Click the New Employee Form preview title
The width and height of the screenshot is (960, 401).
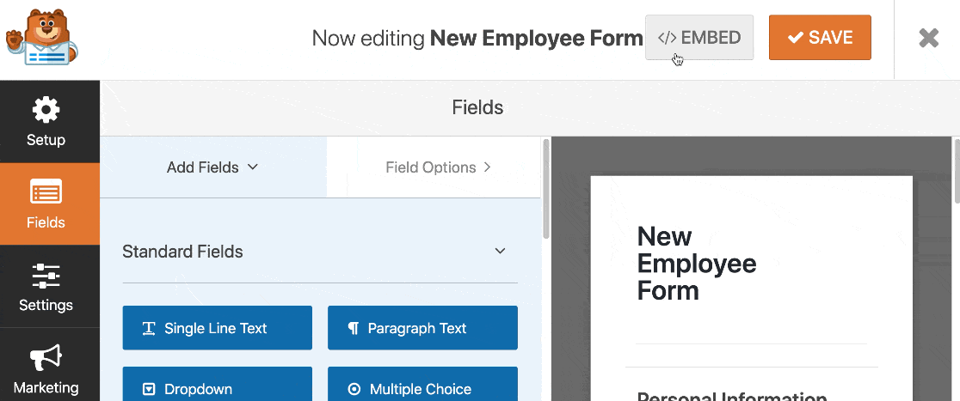[696, 263]
